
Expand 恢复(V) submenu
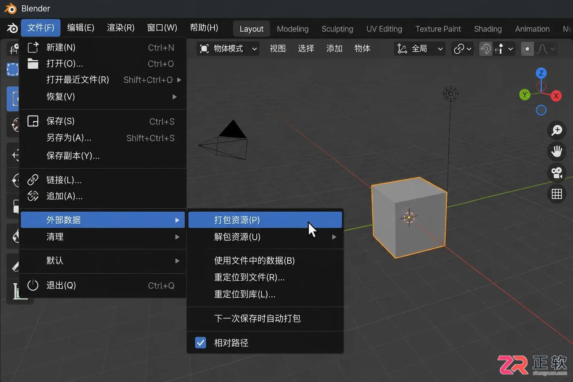[103, 97]
